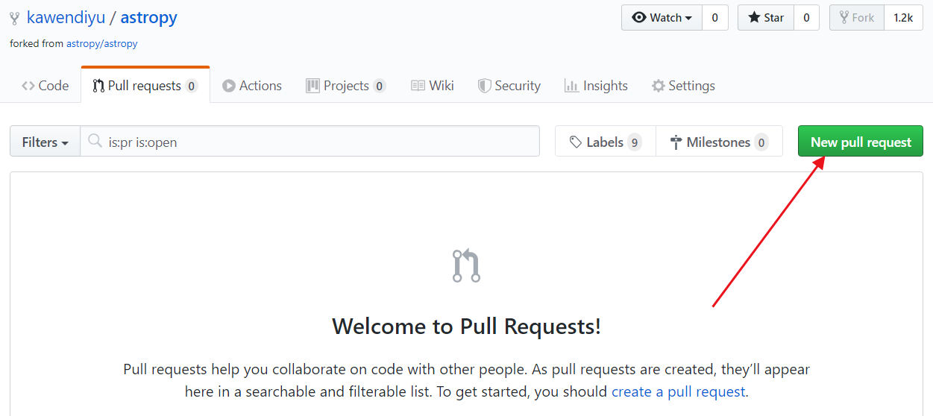Select the Pull requests tab
This screenshot has width=933, height=416.
(145, 86)
